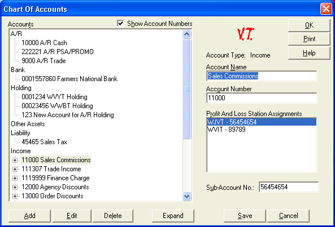Expand the 1119999 Finance Charge node

point(15,178)
